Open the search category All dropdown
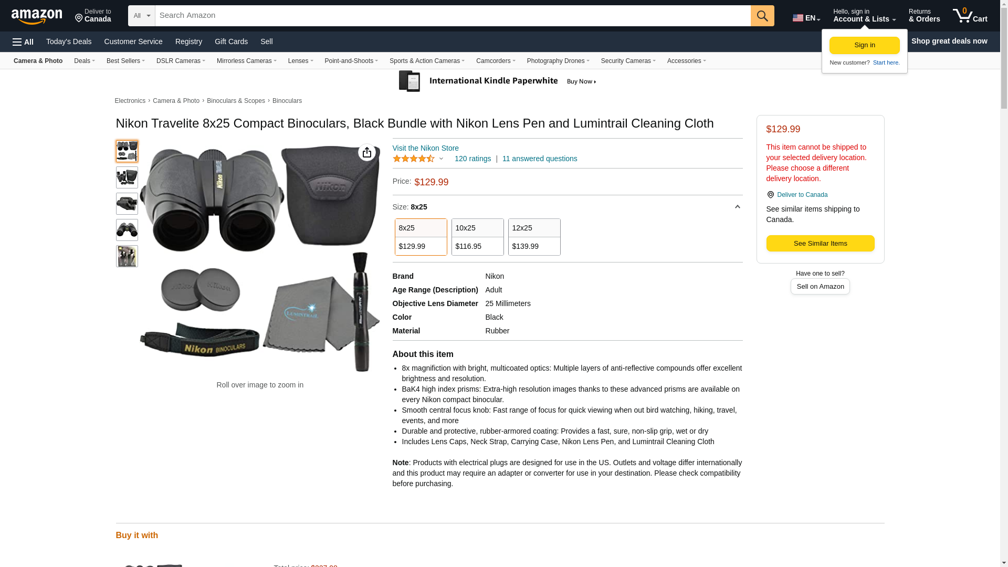Viewport: 1008px width, 567px height. pyautogui.click(x=142, y=16)
